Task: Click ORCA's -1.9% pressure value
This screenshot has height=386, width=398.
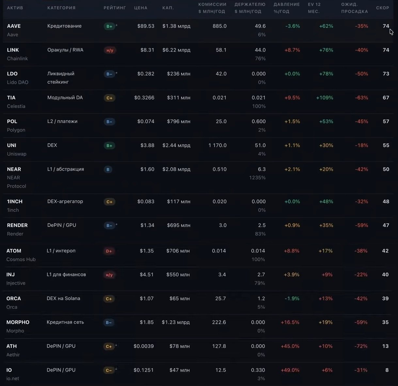Action: (x=292, y=299)
